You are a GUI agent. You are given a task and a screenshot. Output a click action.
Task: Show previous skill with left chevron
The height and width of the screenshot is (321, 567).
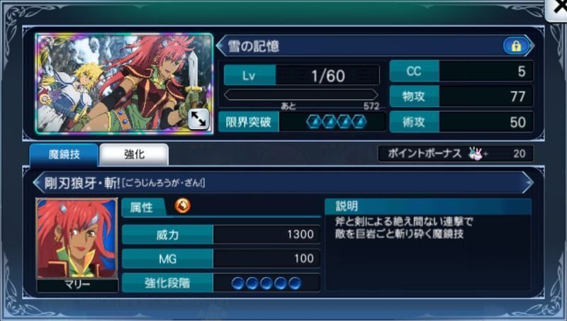pyautogui.click(x=38, y=183)
